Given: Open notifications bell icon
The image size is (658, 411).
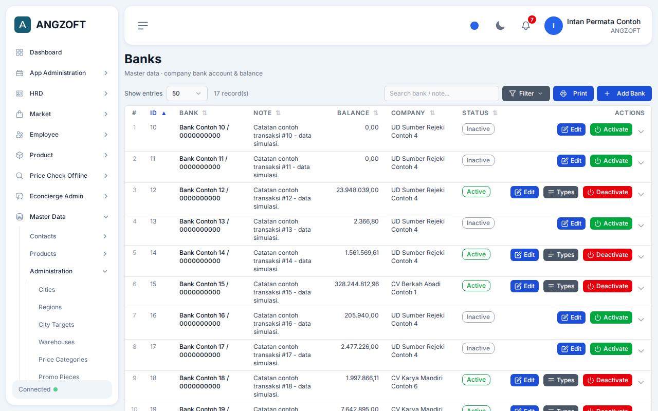Looking at the screenshot, I should tap(526, 26).
